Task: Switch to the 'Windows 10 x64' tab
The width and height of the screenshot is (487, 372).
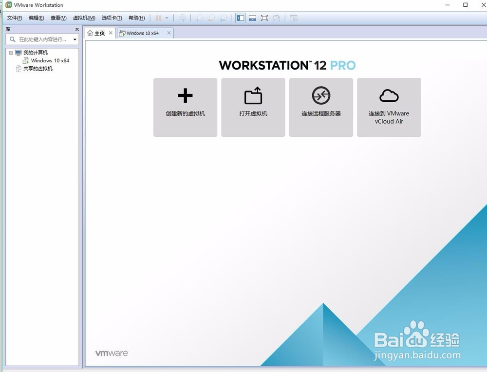Action: pyautogui.click(x=144, y=33)
